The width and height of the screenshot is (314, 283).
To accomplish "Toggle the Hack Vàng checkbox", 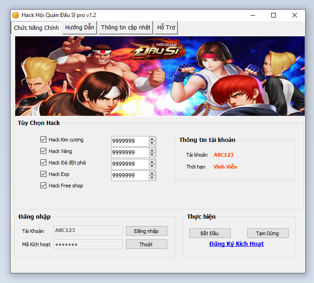I will pyautogui.click(x=44, y=151).
